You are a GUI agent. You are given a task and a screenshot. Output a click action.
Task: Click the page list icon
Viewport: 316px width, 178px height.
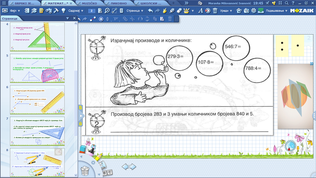(x=121, y=11)
